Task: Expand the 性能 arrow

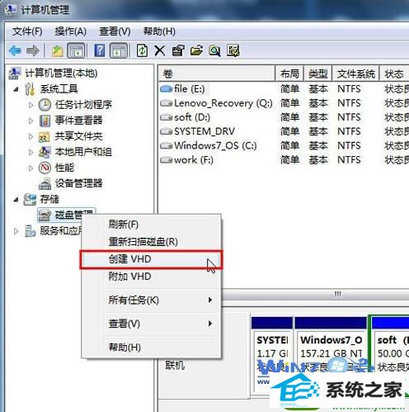Action: 31,168
